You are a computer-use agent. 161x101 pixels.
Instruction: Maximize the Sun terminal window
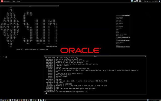(58, 6)
